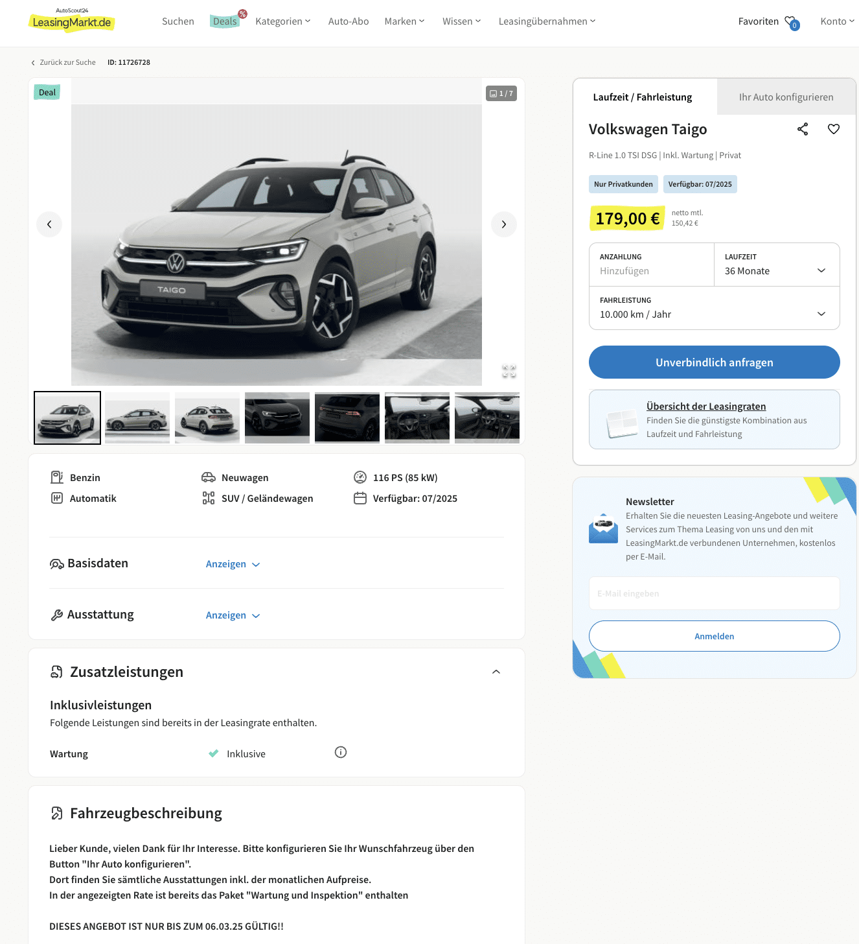The height and width of the screenshot is (944, 859).
Task: Click the 1/7 image counter badge
Action: [x=501, y=93]
